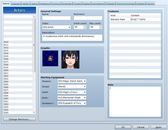The image size is (168, 130).
Task: Switch to the Enemies tab
Action: pyautogui.click(x=67, y=4)
